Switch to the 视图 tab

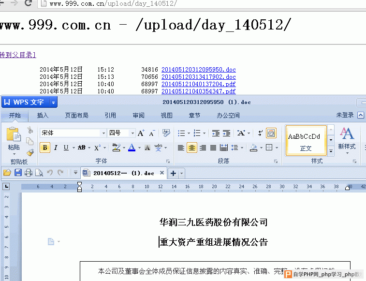(x=166, y=116)
